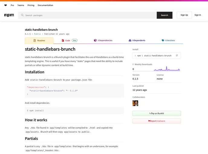Switch to the Code tab
The image size is (208, 154).
coord(70,41)
